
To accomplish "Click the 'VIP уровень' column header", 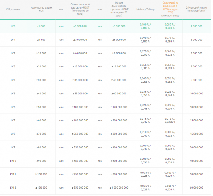I will (13, 9).
